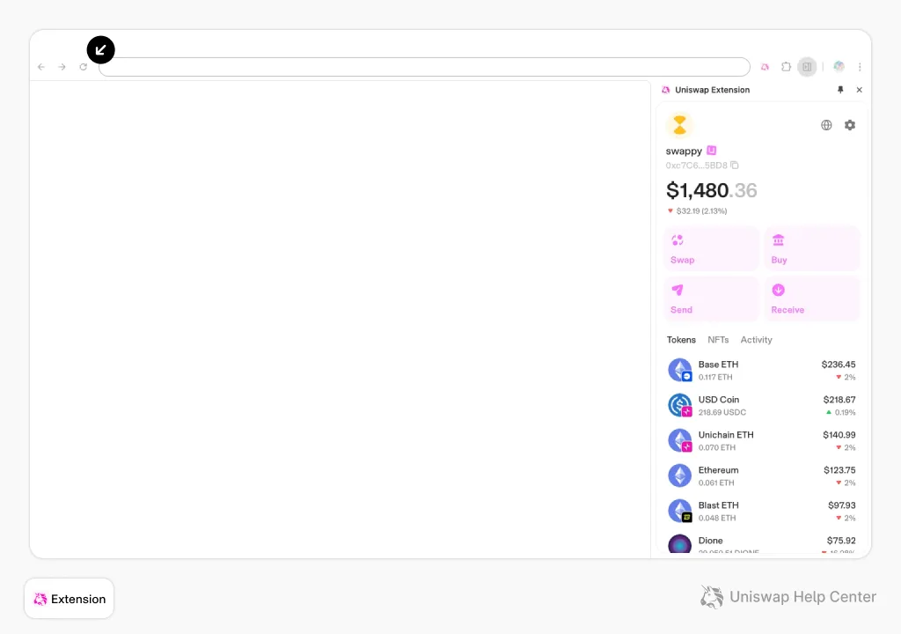Copy the wallet address 0xc7C6...5BD8
This screenshot has width=901, height=634.
[x=735, y=166]
